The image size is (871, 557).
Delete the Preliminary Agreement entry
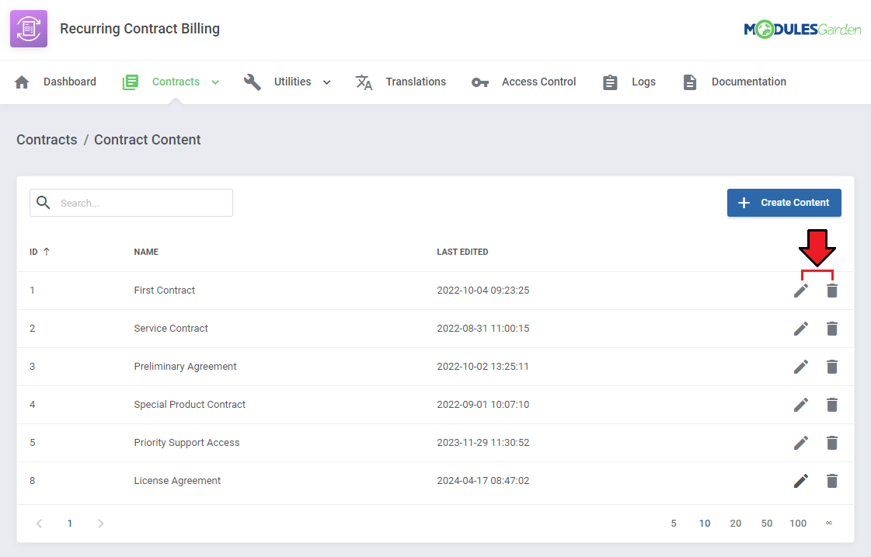point(831,367)
